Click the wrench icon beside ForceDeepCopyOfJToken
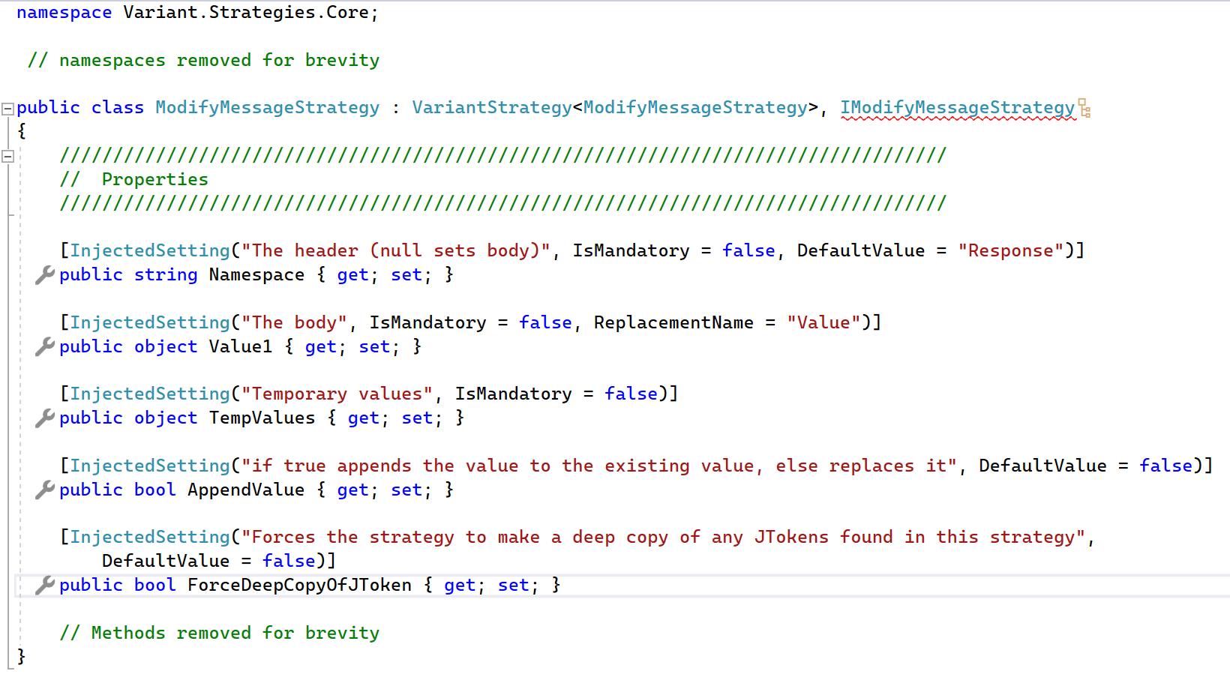 [x=44, y=585]
